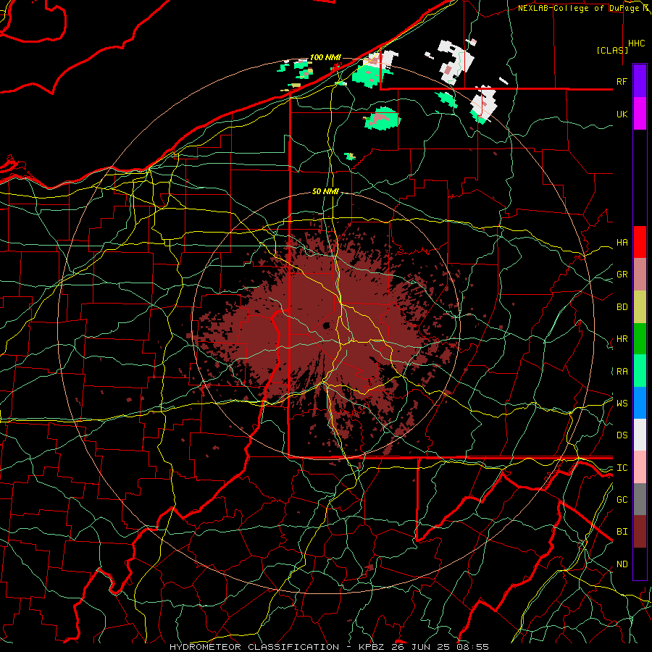Viewport: 652px width, 652px height.
Task: Click the black radar site dot inside brown echo
Action: pyautogui.click(x=327, y=325)
